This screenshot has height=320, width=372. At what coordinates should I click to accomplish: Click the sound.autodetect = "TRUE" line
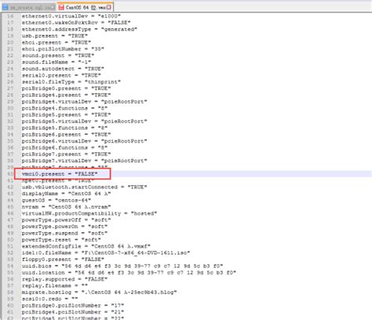click(63, 69)
